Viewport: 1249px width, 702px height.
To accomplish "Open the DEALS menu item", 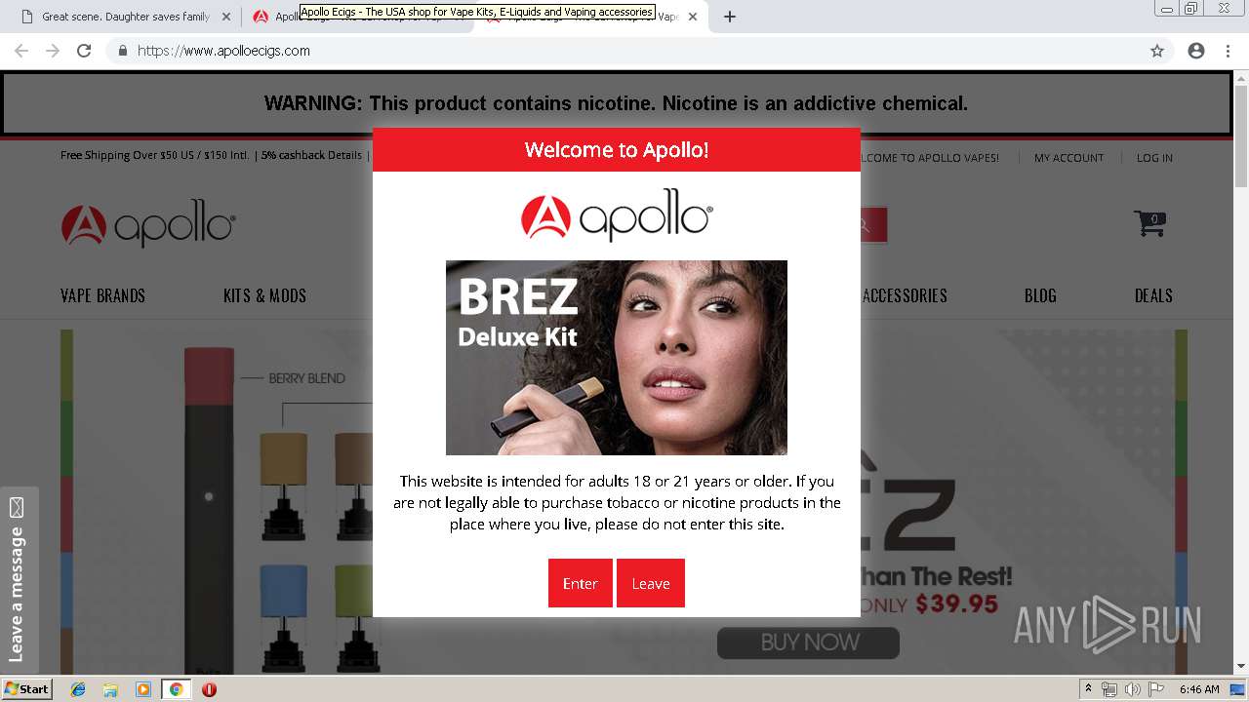I will (x=1153, y=295).
